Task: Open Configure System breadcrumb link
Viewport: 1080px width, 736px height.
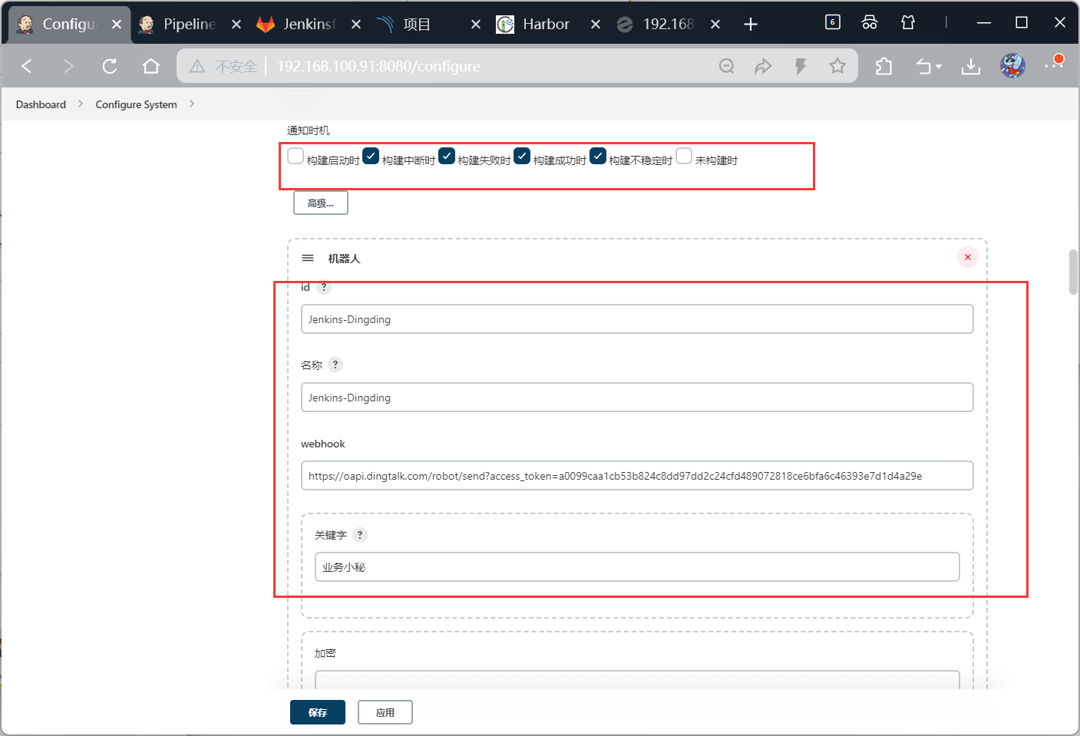Action: point(136,104)
